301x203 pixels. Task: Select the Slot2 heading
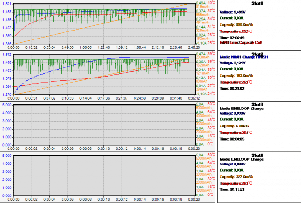click(x=257, y=54)
